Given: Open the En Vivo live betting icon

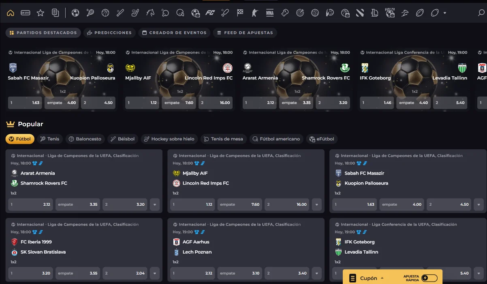Looking at the screenshot, I should tap(26, 13).
